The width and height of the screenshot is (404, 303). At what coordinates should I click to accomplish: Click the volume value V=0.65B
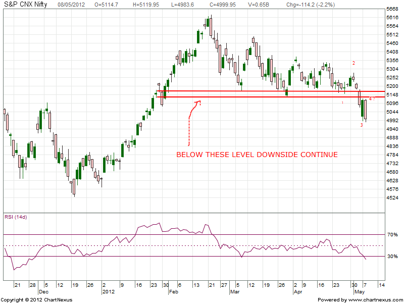click(258, 5)
